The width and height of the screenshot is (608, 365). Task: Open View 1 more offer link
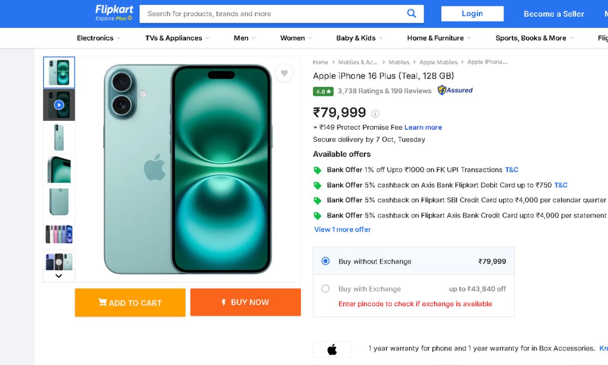pyautogui.click(x=343, y=230)
